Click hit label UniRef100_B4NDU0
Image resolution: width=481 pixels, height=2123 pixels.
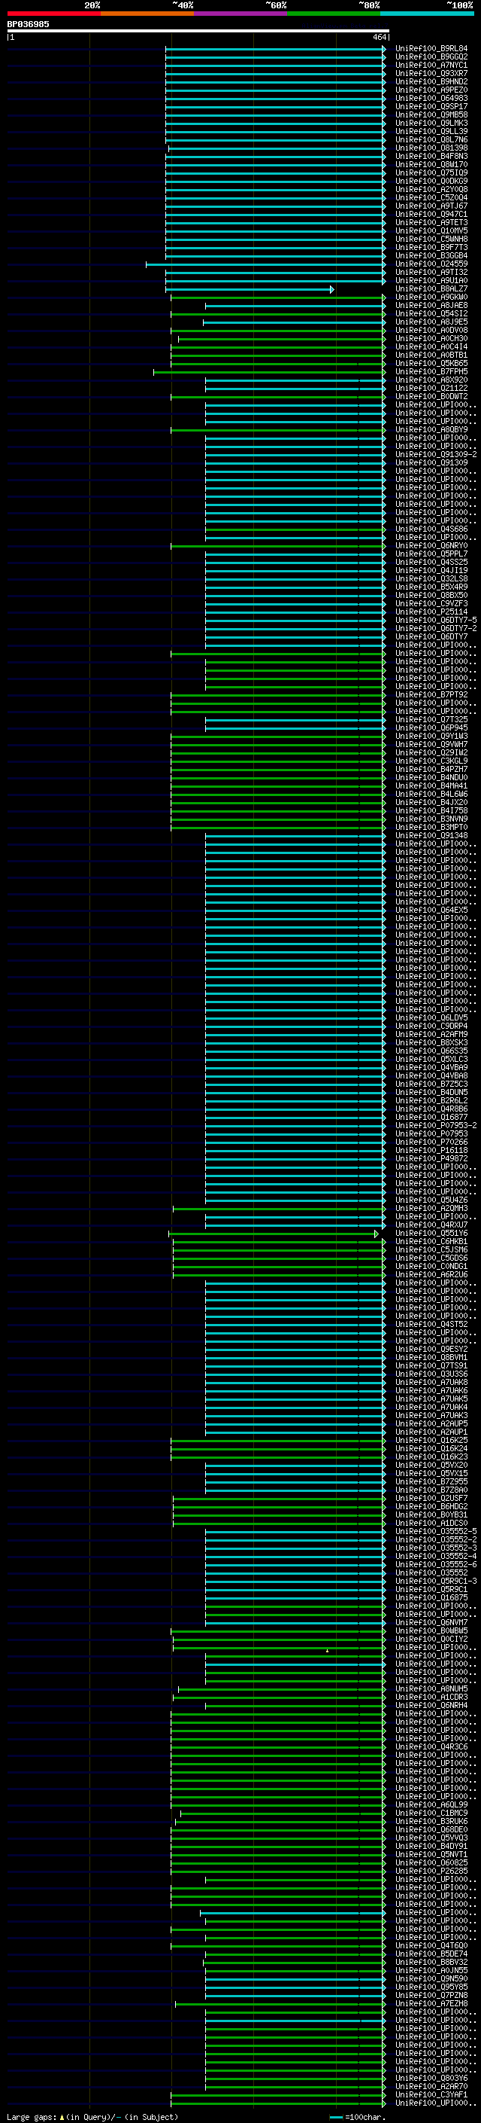[431, 777]
